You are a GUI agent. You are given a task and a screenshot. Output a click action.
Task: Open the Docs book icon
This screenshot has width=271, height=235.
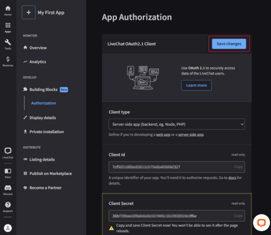coord(8,173)
